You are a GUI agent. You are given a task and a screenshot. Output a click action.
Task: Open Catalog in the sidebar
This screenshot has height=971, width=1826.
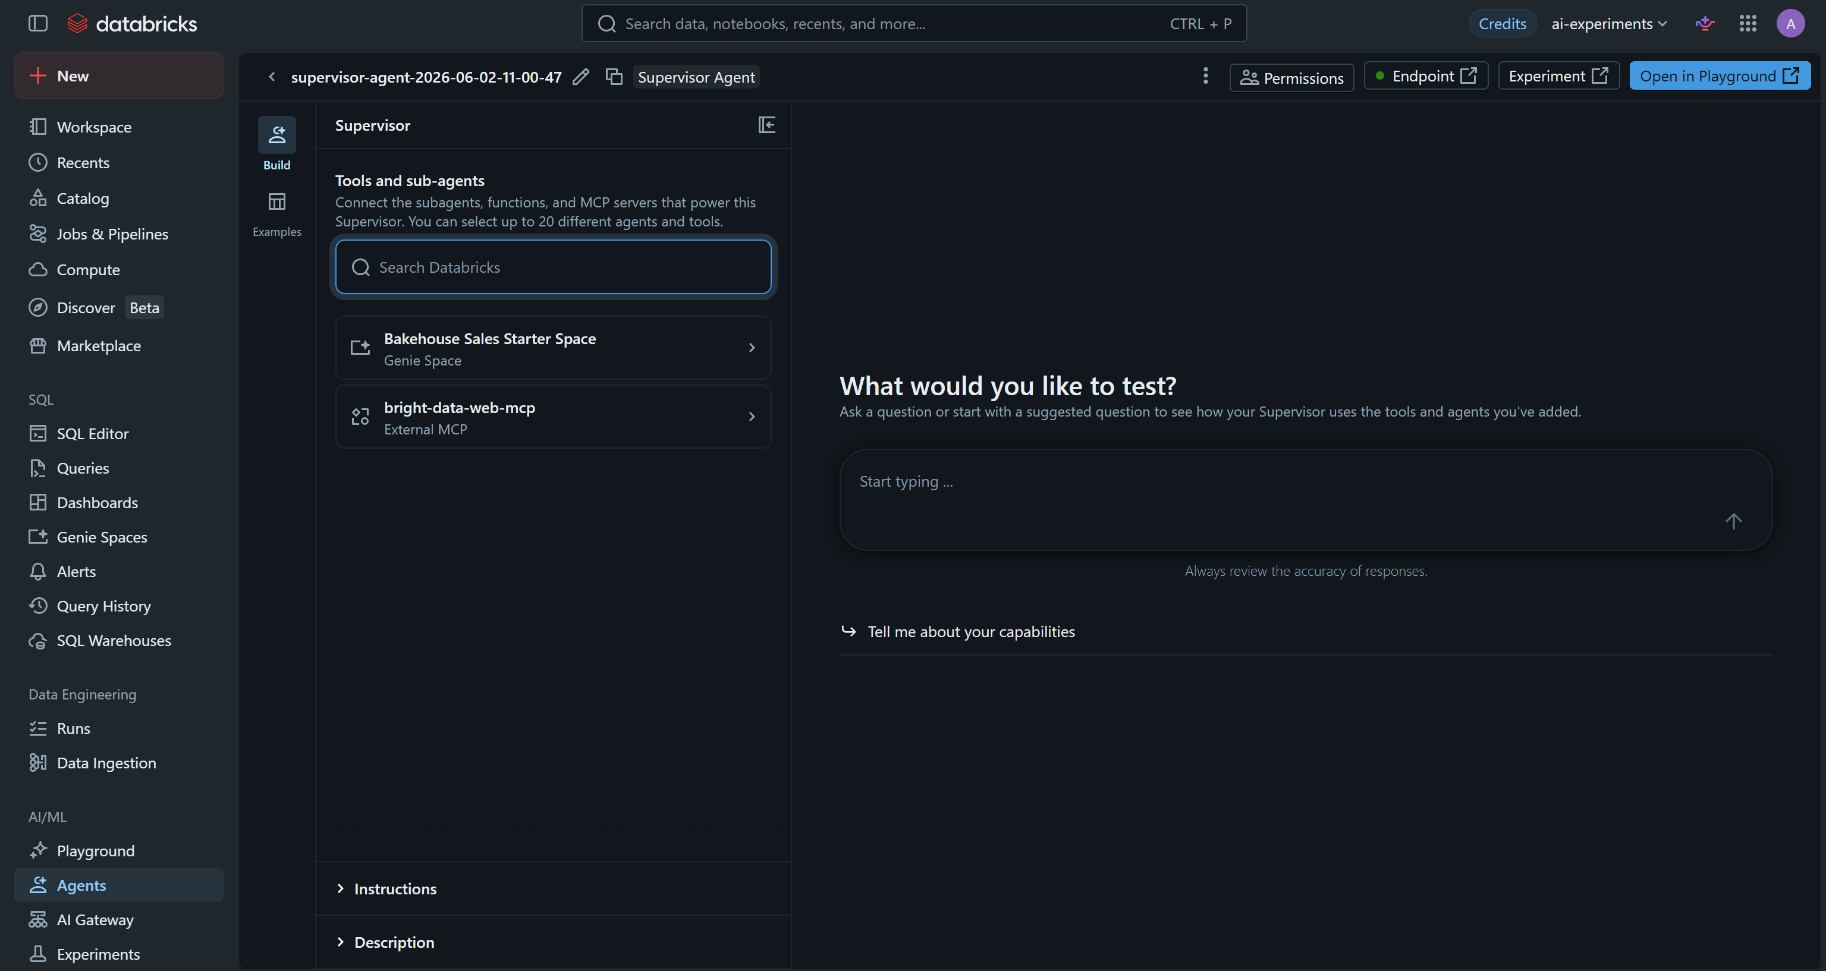click(x=118, y=198)
